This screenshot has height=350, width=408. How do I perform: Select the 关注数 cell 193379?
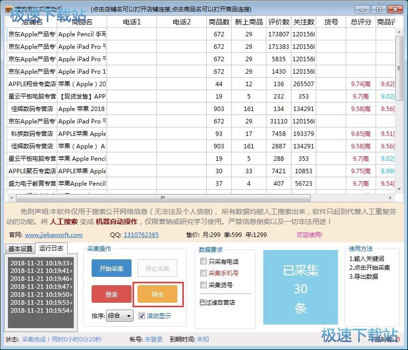coord(304,133)
